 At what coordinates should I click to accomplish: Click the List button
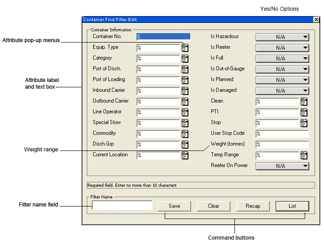[x=292, y=206]
